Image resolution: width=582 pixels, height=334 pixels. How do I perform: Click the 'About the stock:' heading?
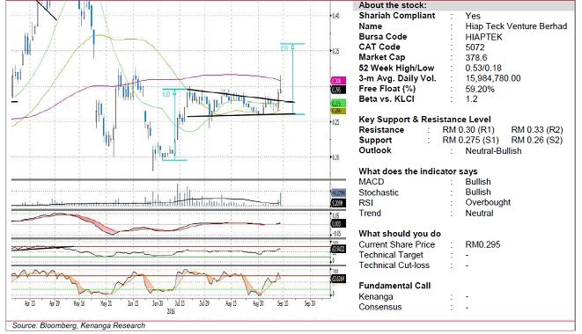pos(393,5)
